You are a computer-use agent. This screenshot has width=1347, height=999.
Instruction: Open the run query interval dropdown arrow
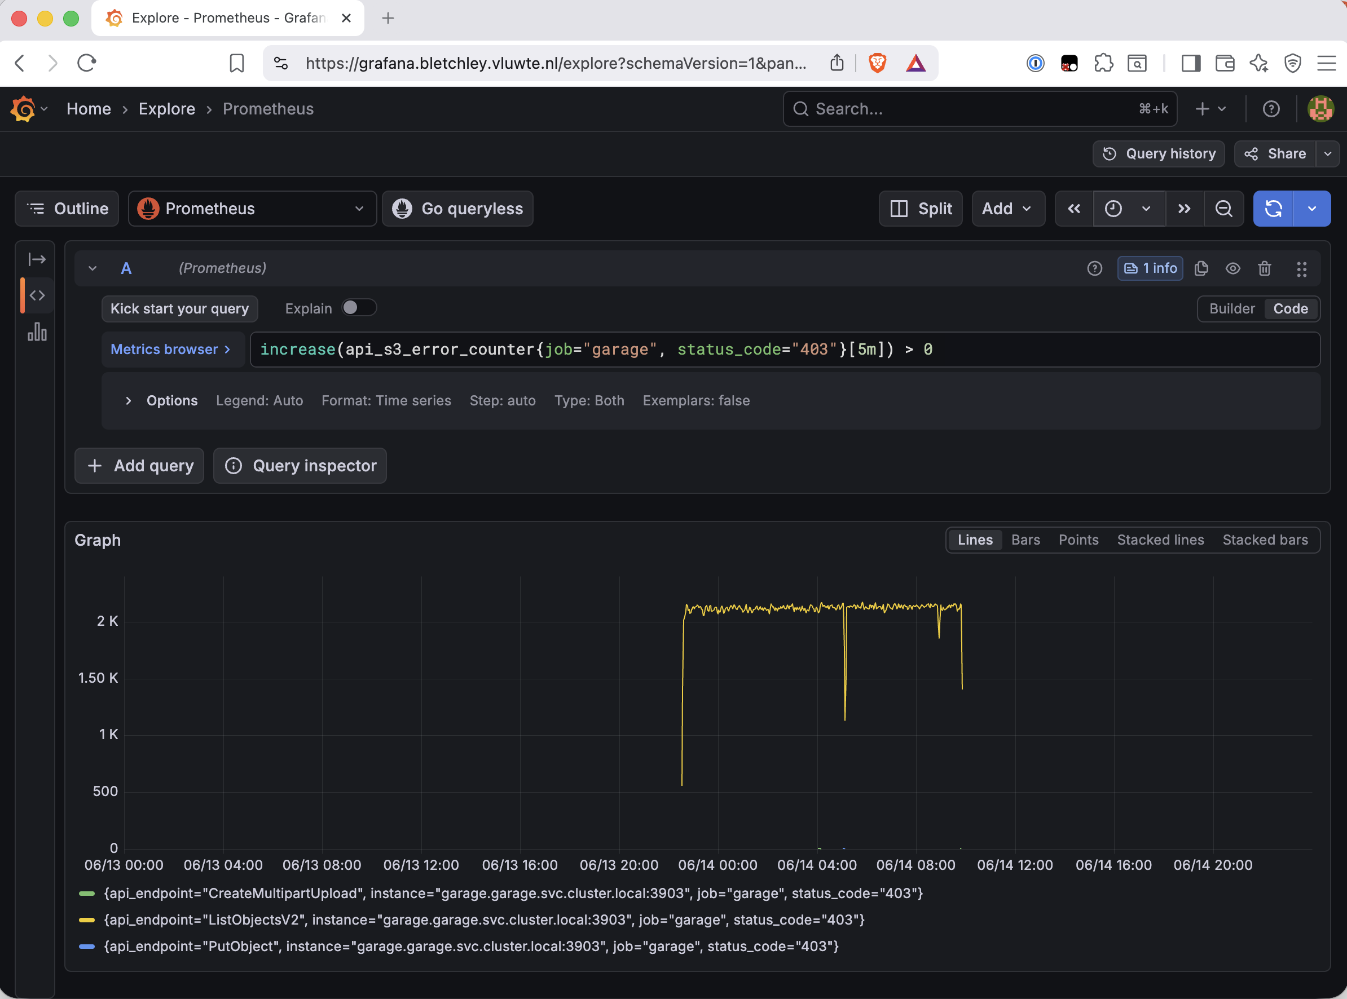point(1311,209)
